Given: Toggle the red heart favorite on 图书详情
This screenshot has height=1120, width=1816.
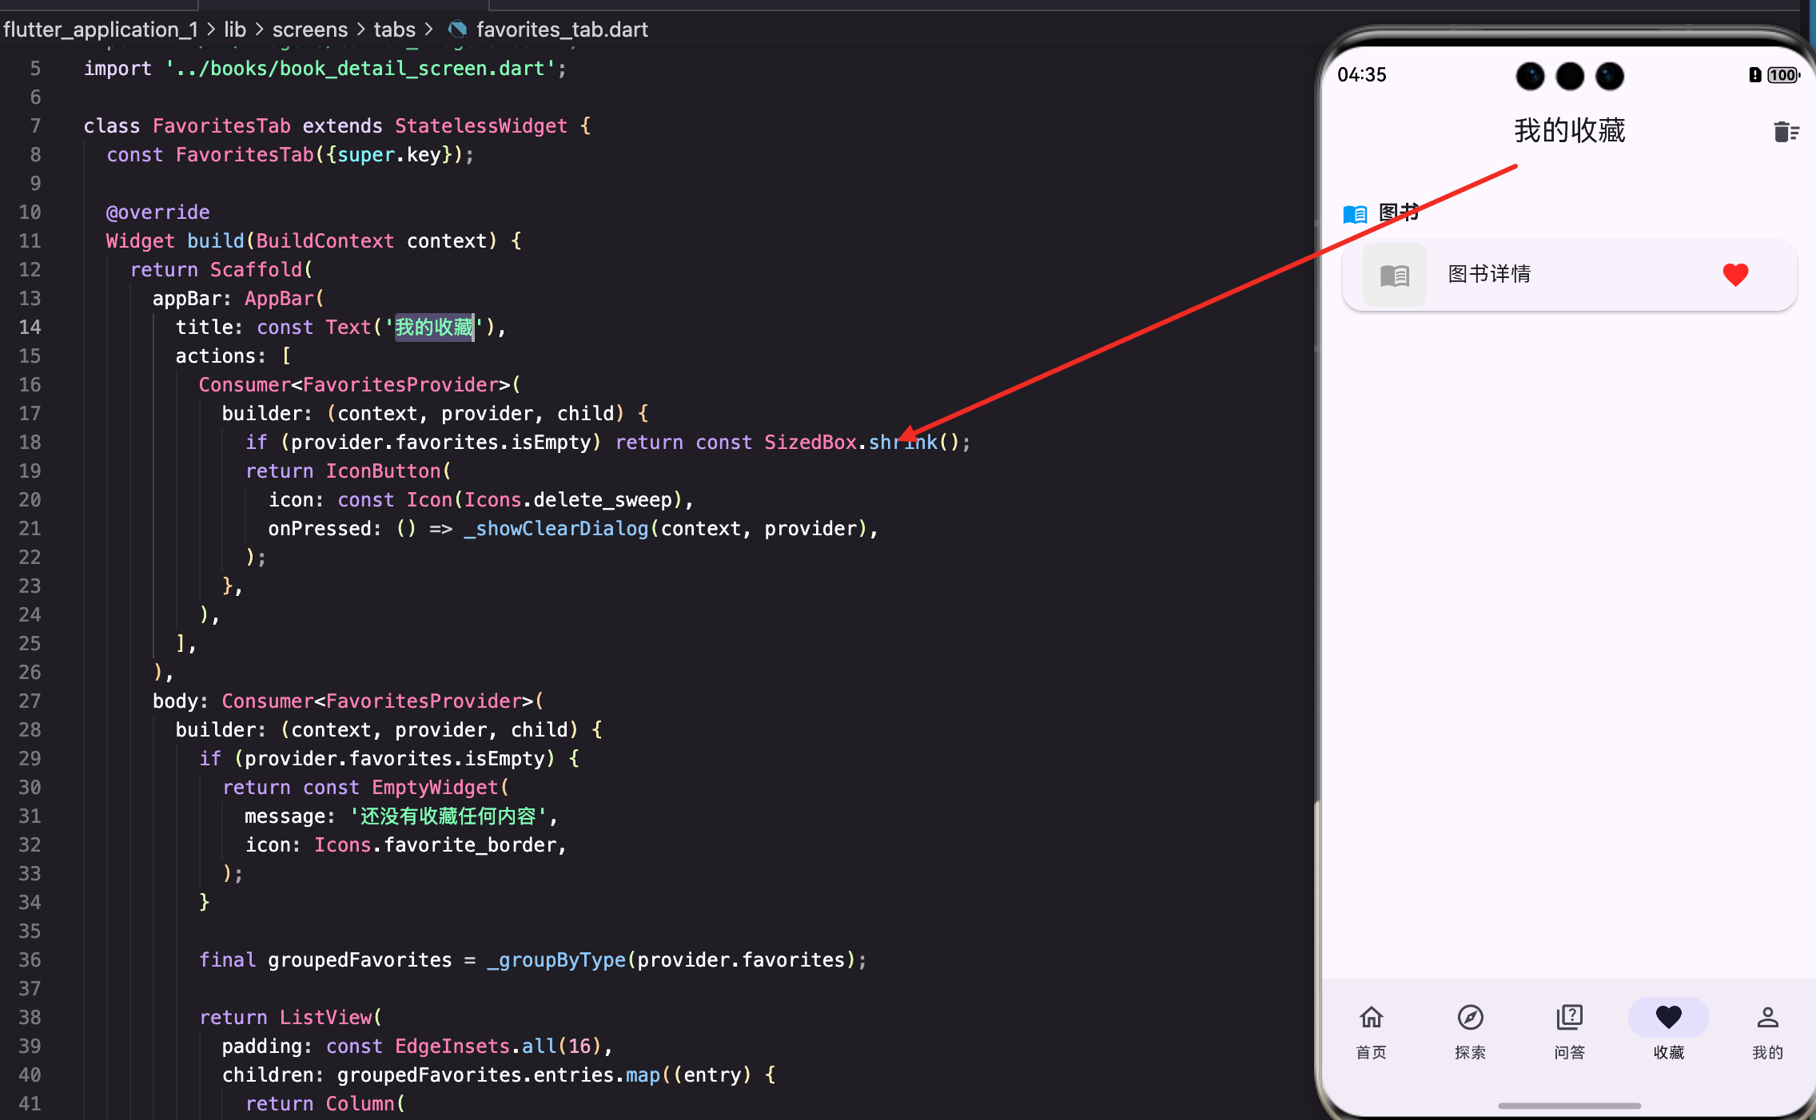Looking at the screenshot, I should (x=1735, y=275).
